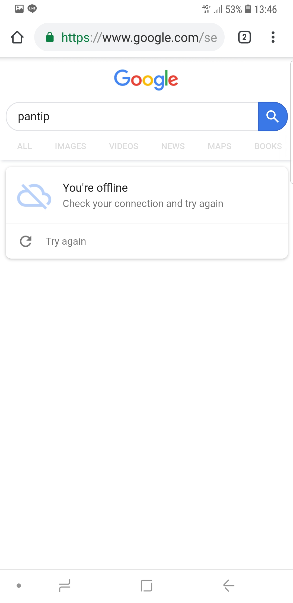Viewport: 293px width, 603px height.
Task: Tap the Google logo
Action: click(x=146, y=79)
